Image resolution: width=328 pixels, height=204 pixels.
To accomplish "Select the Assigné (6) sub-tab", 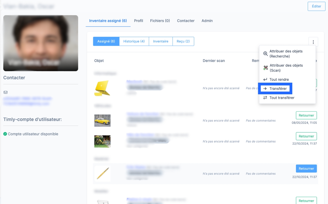I will (106, 41).
